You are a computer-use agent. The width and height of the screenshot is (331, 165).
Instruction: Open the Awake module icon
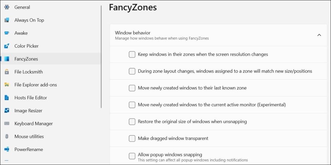[7, 33]
